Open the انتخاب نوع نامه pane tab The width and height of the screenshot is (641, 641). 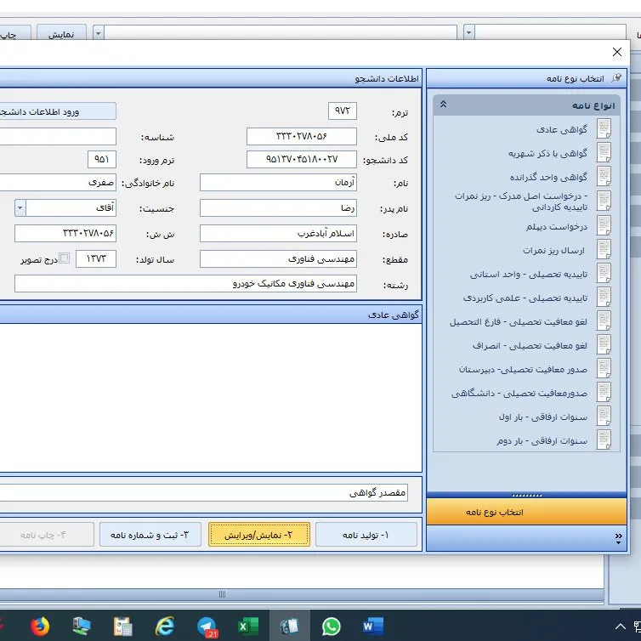pos(526,513)
